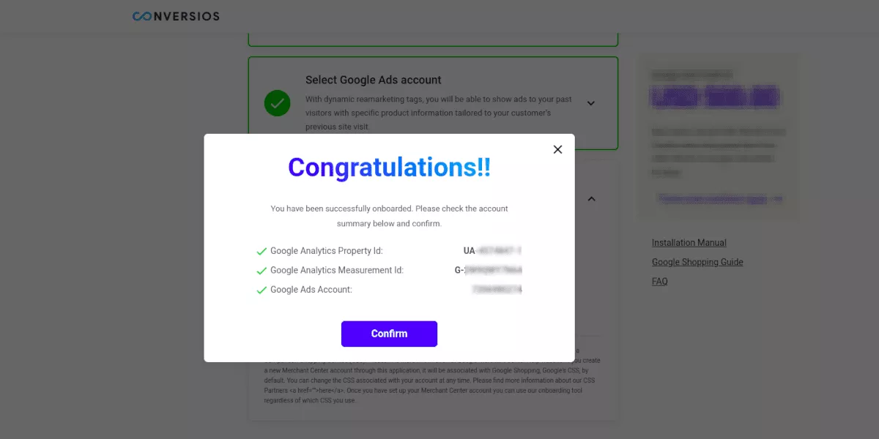Expand the Select Google Ads account section
879x439 pixels.
(591, 103)
